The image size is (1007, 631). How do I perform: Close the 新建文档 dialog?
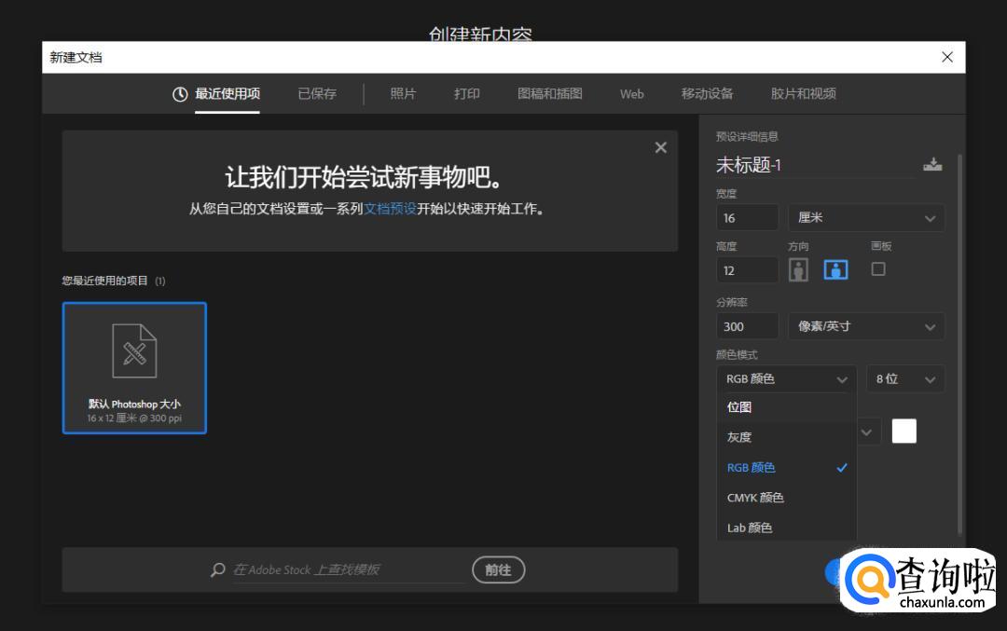tap(947, 57)
